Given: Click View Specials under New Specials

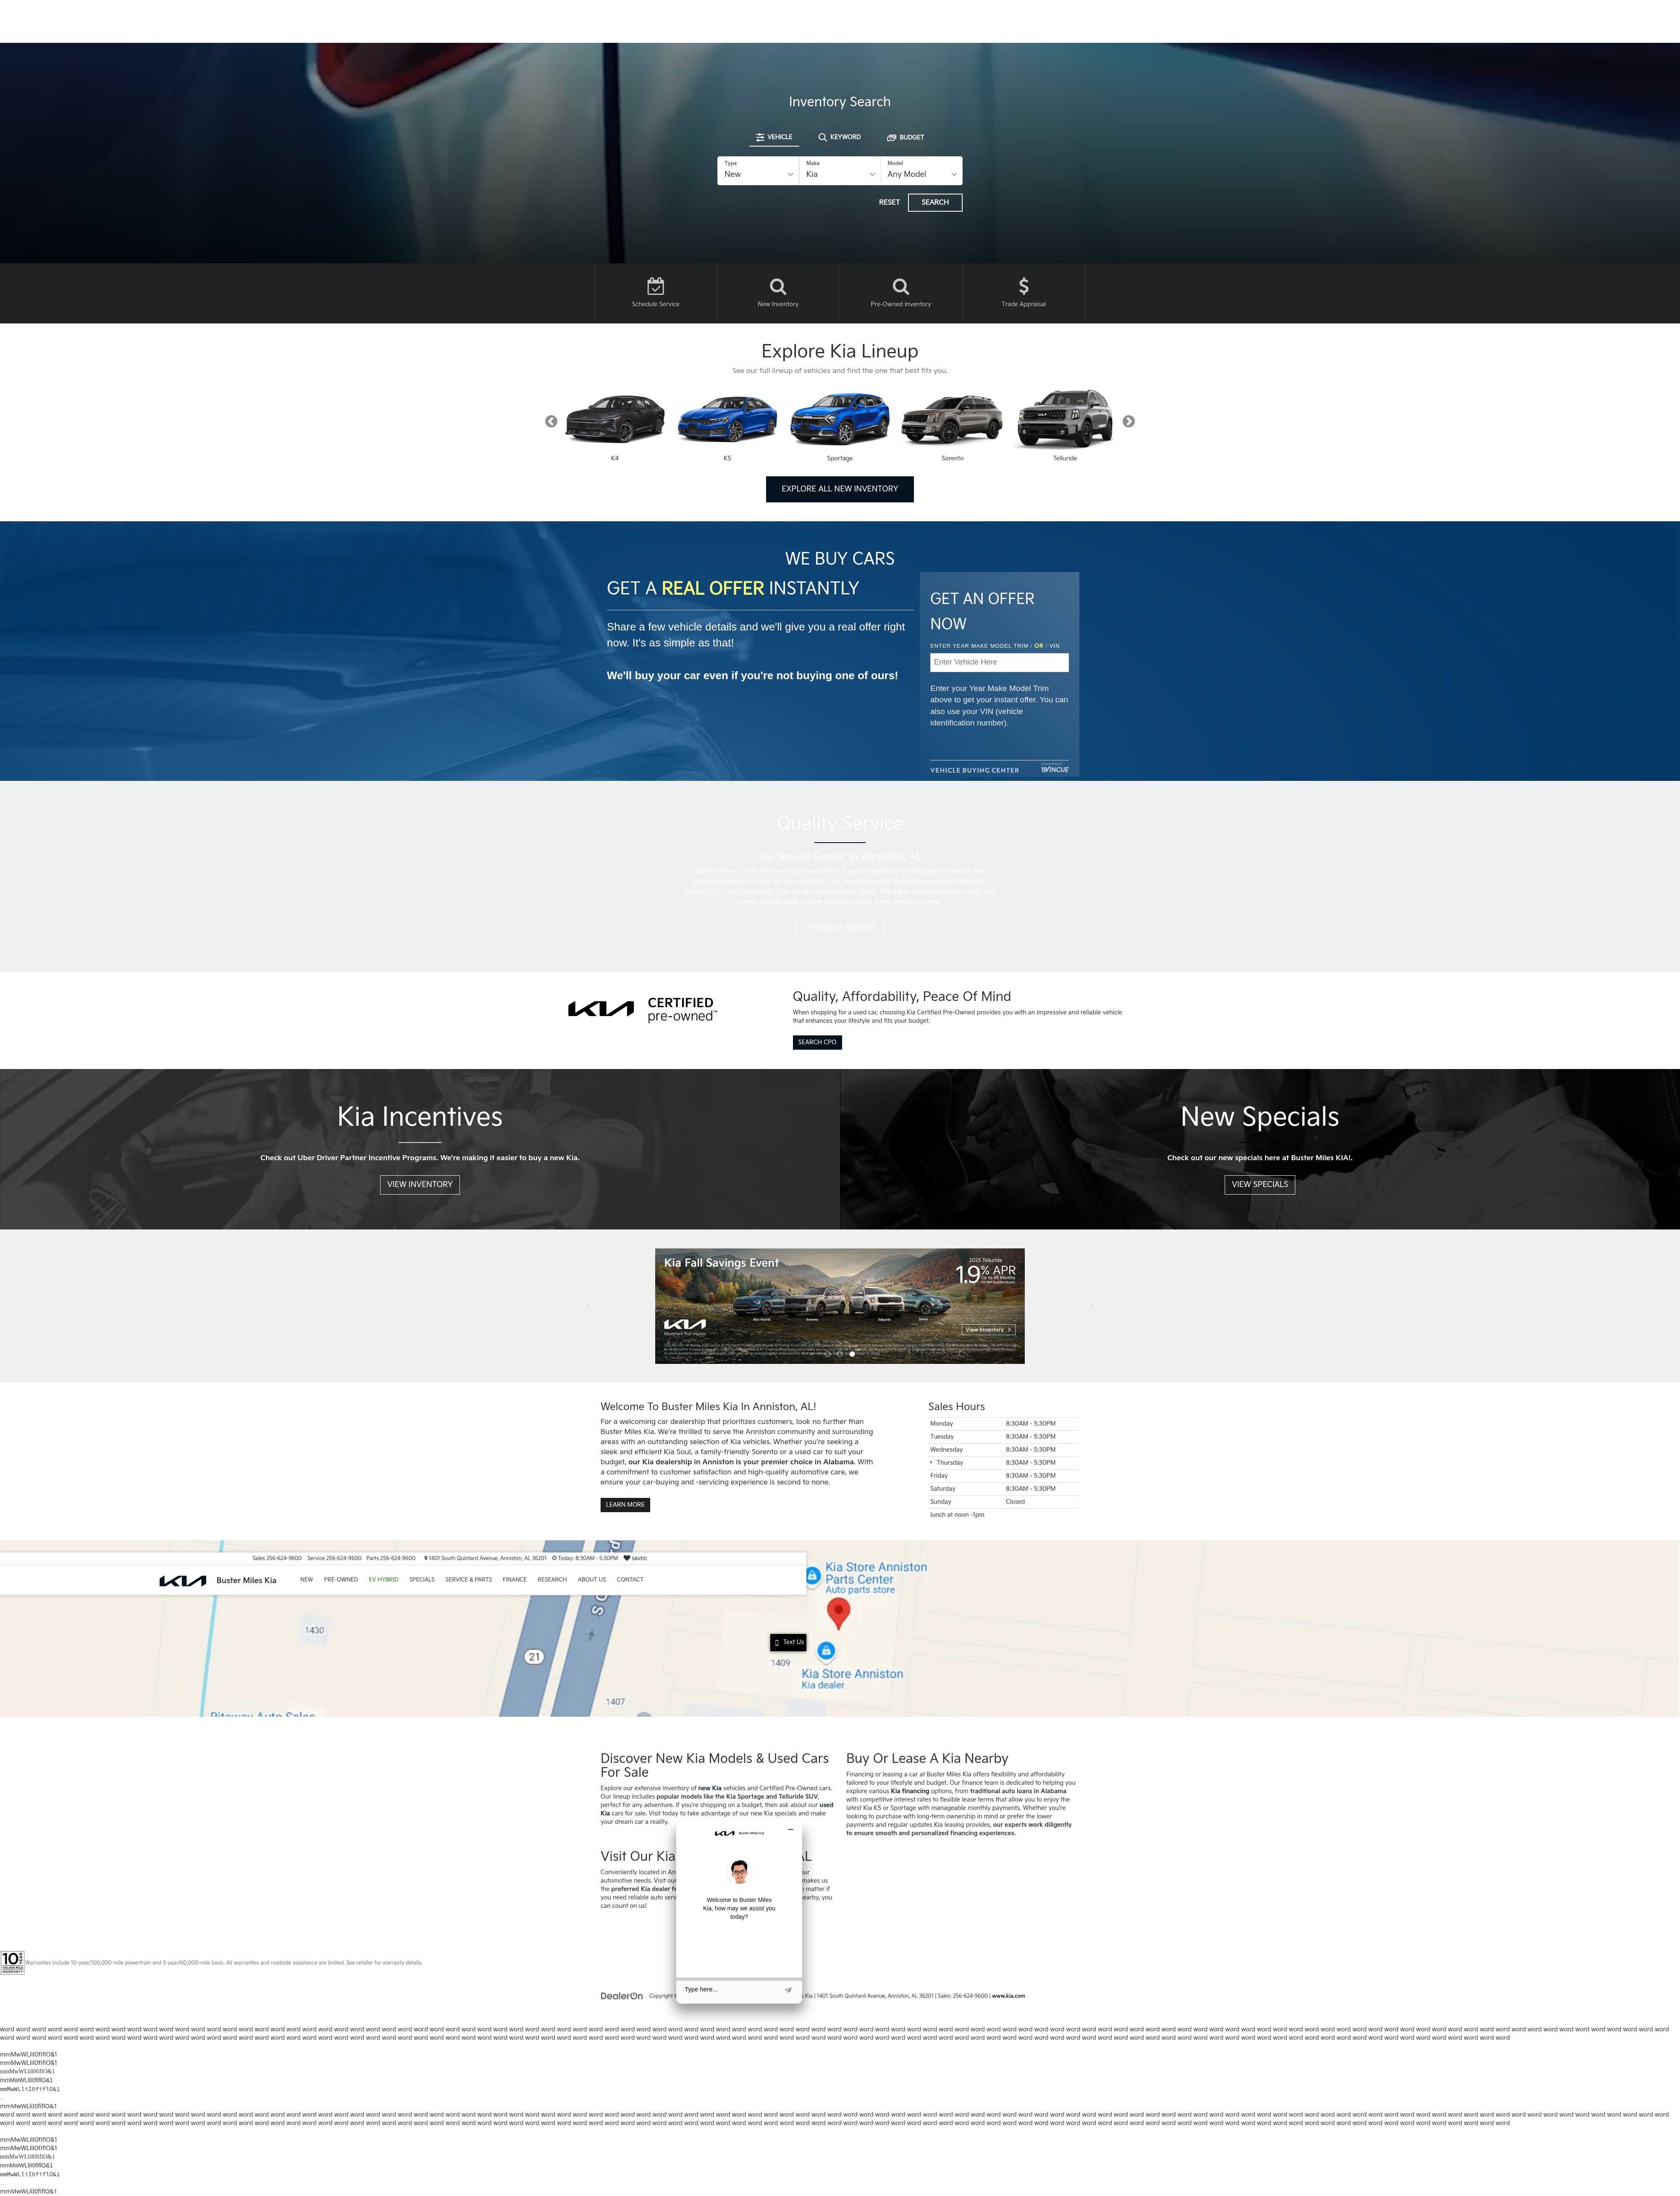Looking at the screenshot, I should pyautogui.click(x=1260, y=1184).
